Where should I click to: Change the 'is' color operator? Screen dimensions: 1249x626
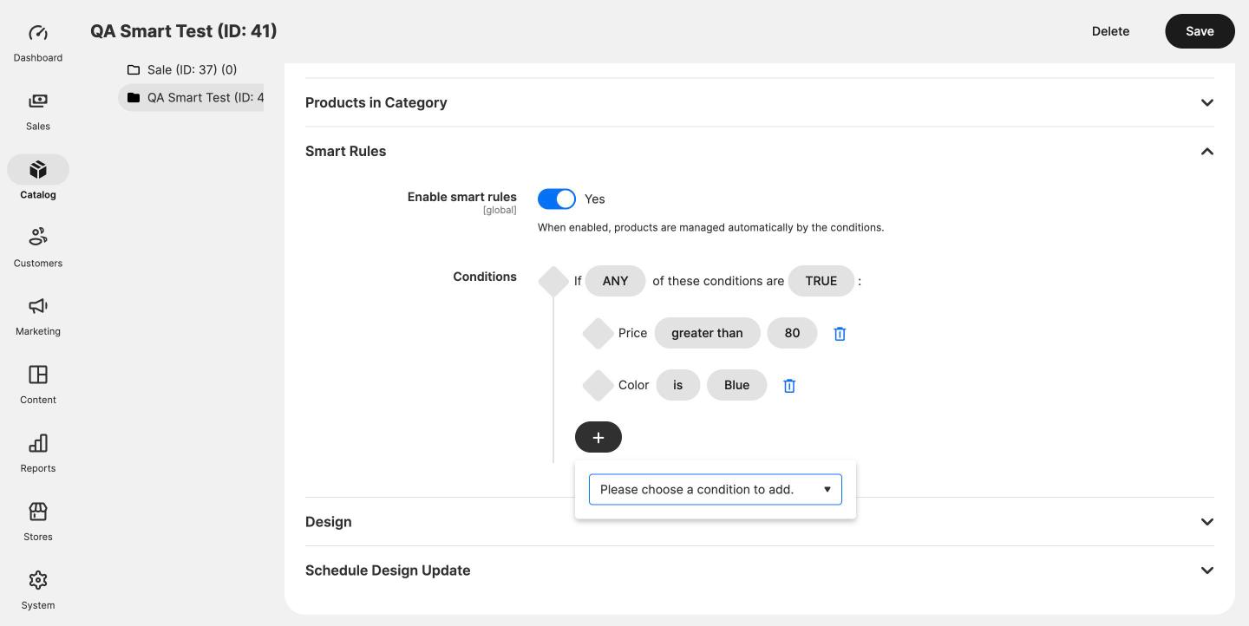click(678, 385)
